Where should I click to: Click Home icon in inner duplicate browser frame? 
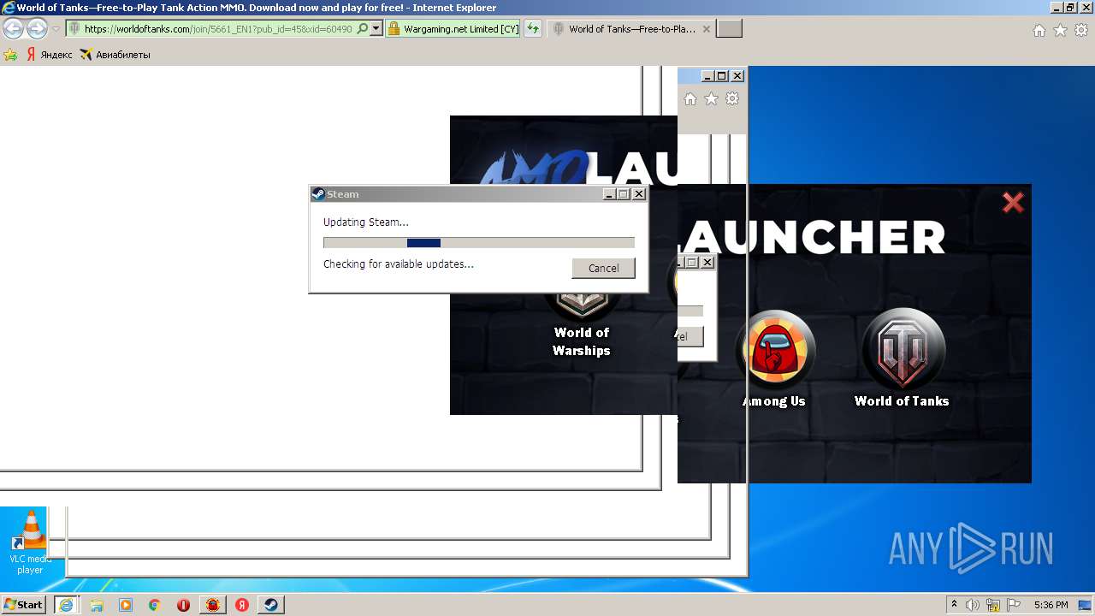point(690,99)
